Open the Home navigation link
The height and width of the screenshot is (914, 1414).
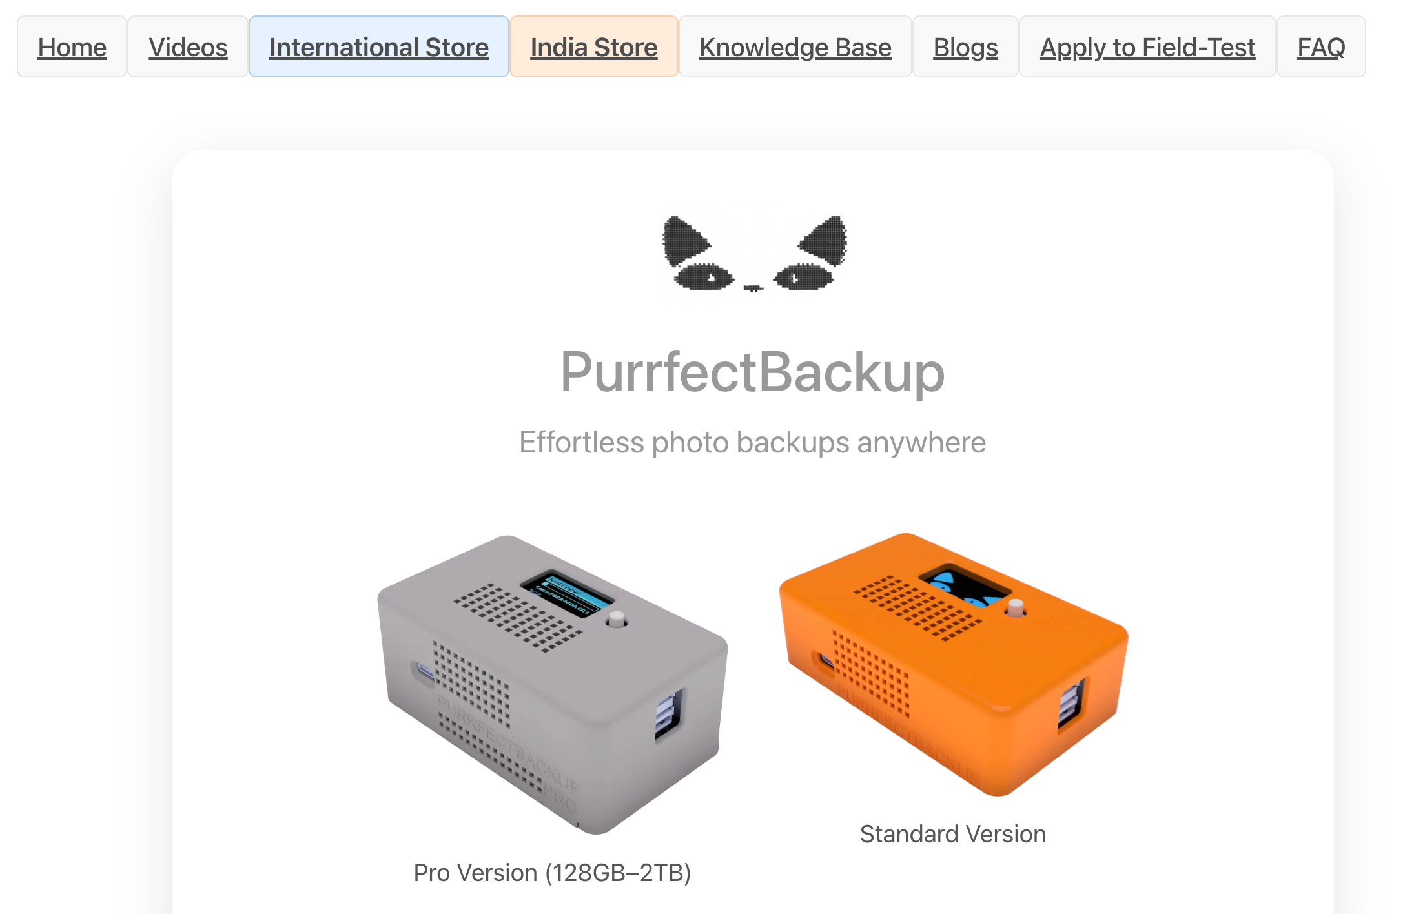pos(72,47)
